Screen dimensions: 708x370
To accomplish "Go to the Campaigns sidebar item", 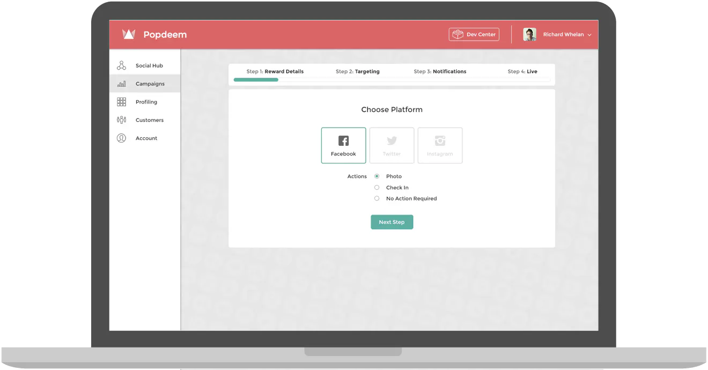I will pyautogui.click(x=145, y=84).
